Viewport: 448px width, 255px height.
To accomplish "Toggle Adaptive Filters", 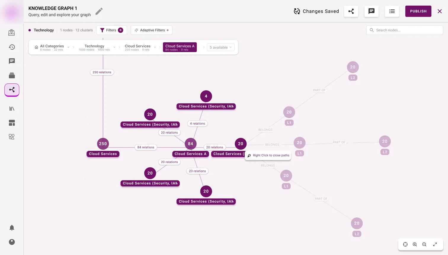I will point(151,30).
